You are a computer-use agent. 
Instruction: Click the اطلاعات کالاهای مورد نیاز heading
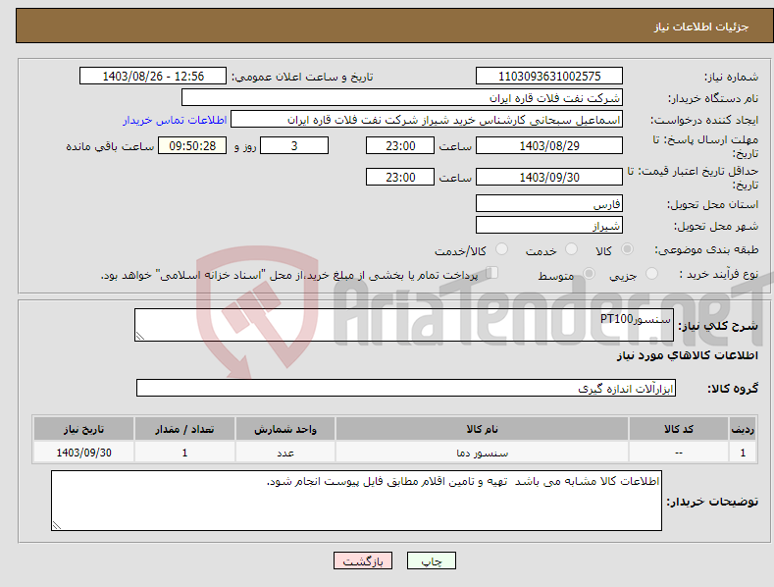point(687,355)
